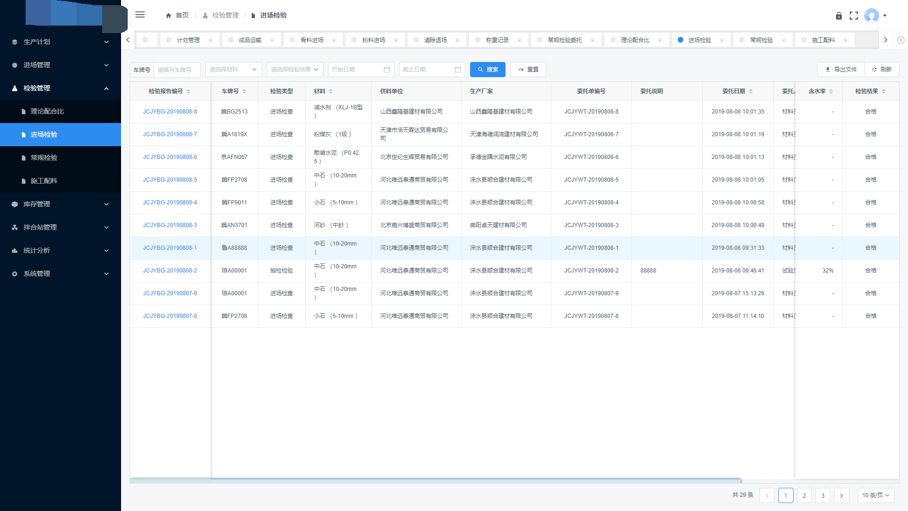Image resolution: width=908 pixels, height=511 pixels.
Task: Close the 常规检验委托 tab
Action: click(x=593, y=40)
